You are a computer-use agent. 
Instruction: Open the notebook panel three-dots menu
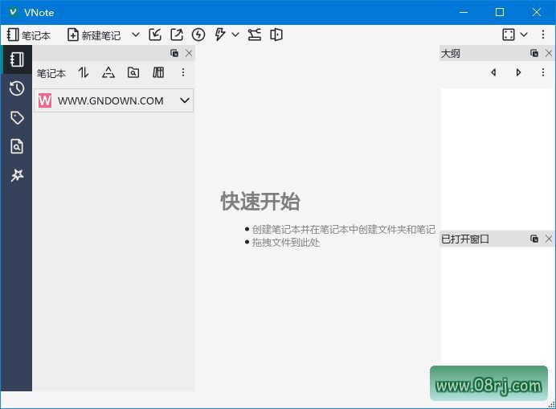[x=183, y=72]
